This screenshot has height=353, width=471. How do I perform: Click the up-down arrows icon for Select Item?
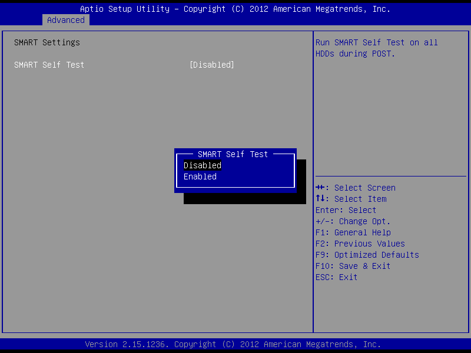pyautogui.click(x=320, y=199)
